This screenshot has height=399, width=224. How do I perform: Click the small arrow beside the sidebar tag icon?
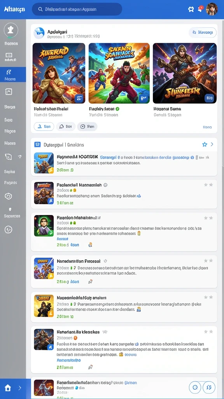(x=20, y=157)
